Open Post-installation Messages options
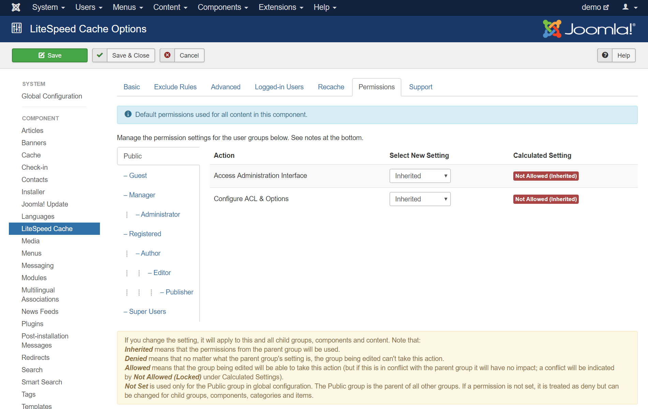 click(x=45, y=340)
